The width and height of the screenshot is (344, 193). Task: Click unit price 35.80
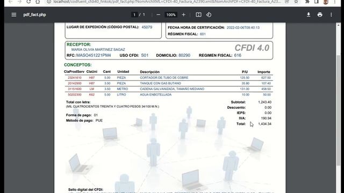coord(246,84)
